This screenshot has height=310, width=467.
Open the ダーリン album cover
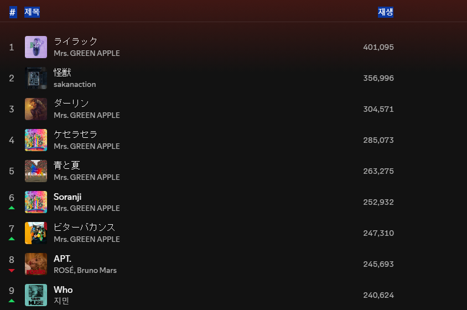[x=36, y=109]
